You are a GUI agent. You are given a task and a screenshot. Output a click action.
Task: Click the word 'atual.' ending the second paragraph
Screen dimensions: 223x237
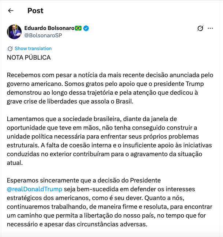pos(15,163)
